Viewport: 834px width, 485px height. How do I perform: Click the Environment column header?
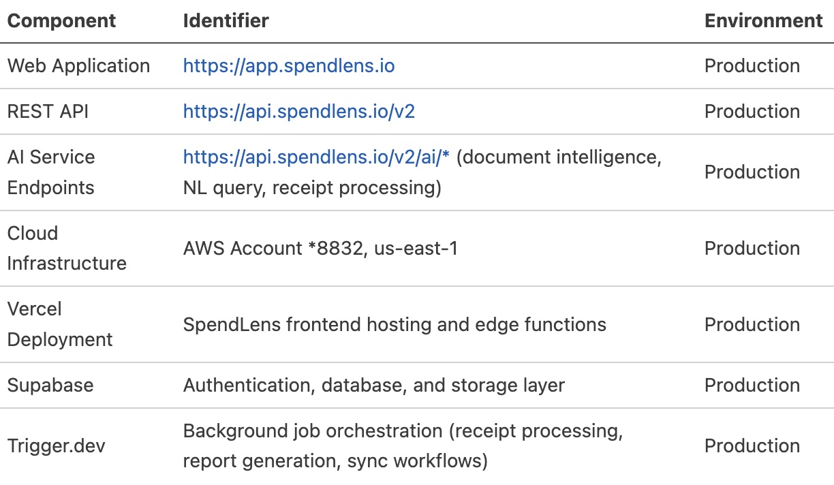pos(763,20)
